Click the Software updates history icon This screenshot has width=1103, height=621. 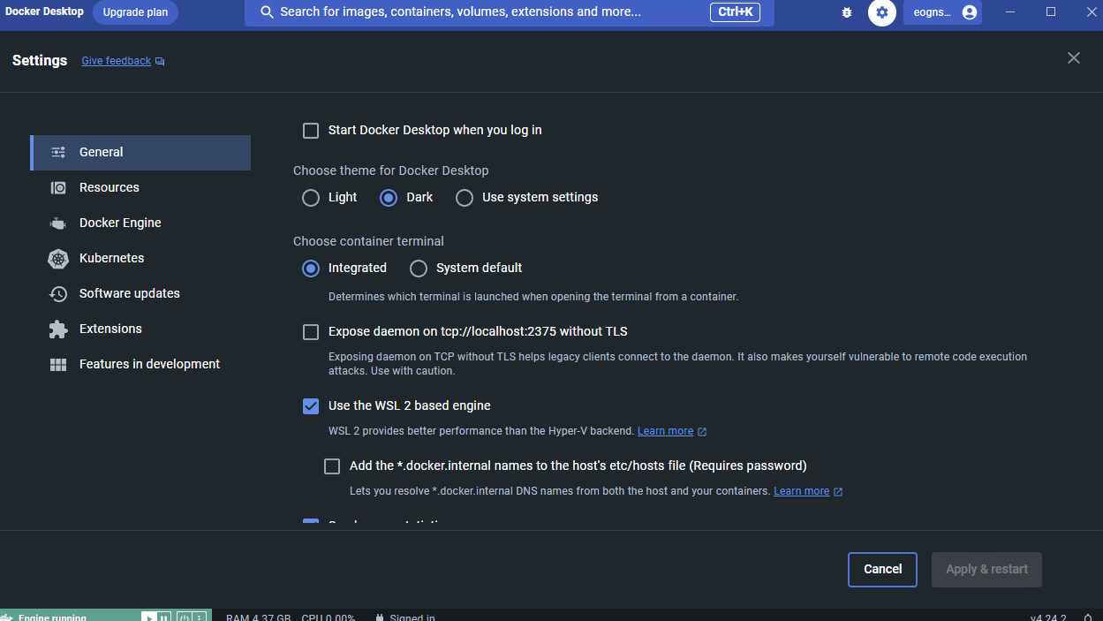click(58, 294)
